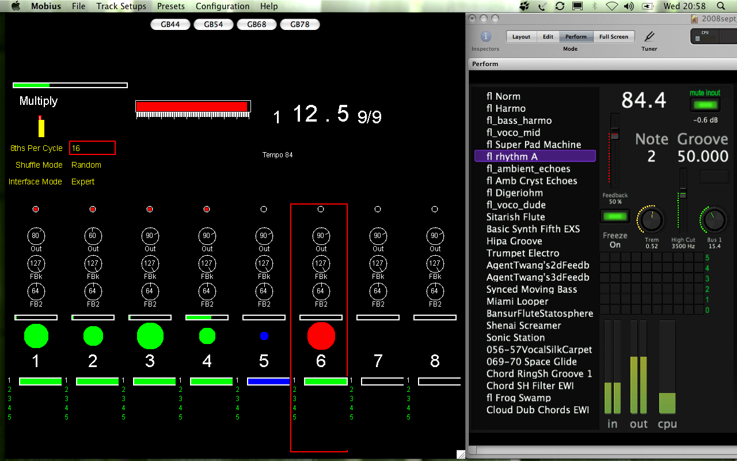Switch to Layout mode

pyautogui.click(x=521, y=36)
